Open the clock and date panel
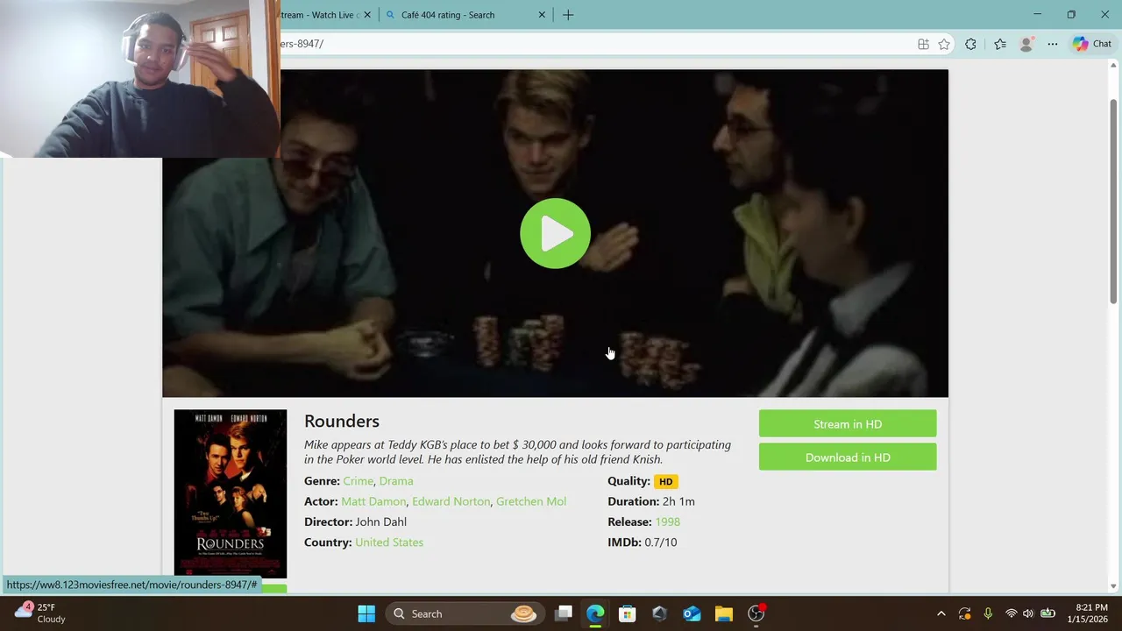This screenshot has width=1122, height=631. (x=1087, y=613)
